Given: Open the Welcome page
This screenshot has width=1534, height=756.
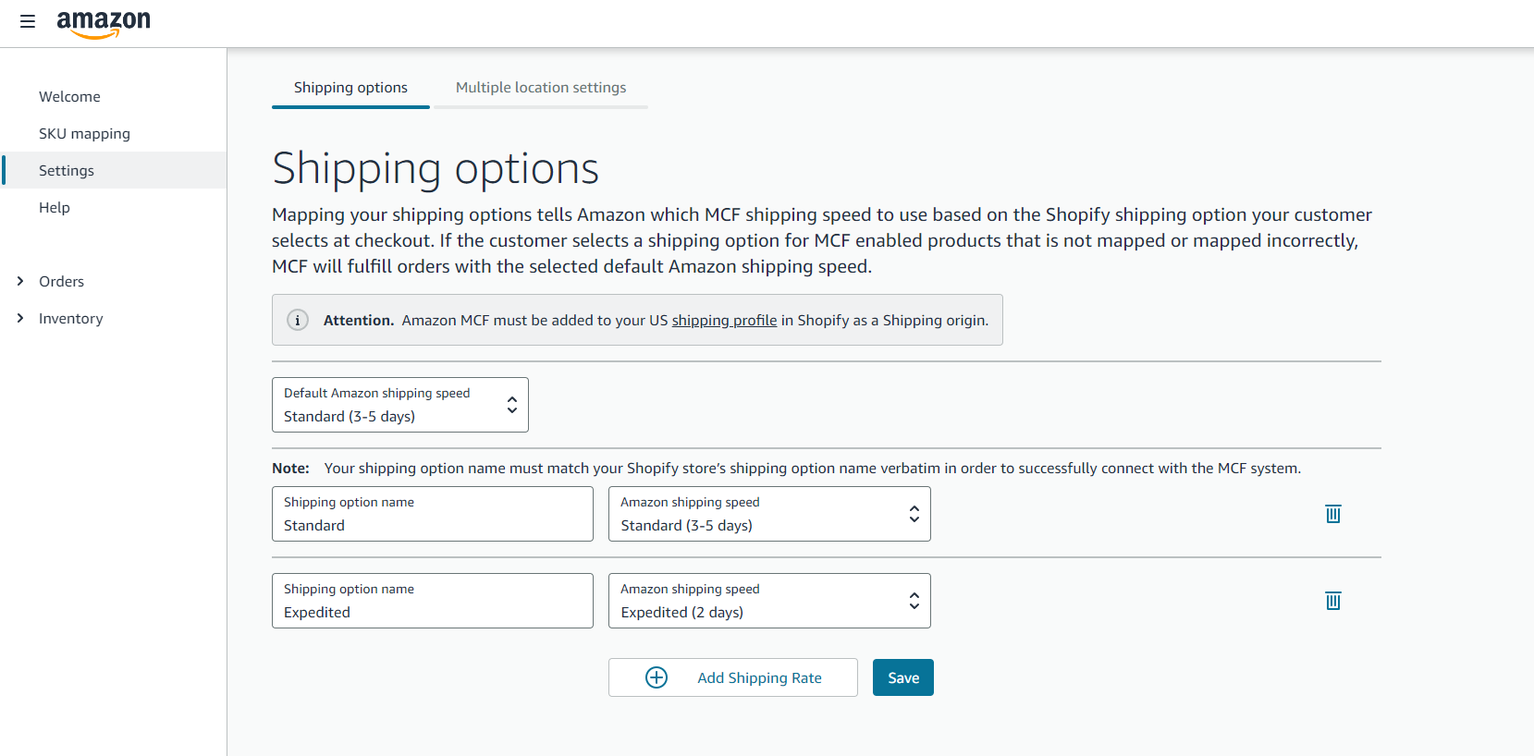Looking at the screenshot, I should pyautogui.click(x=69, y=97).
